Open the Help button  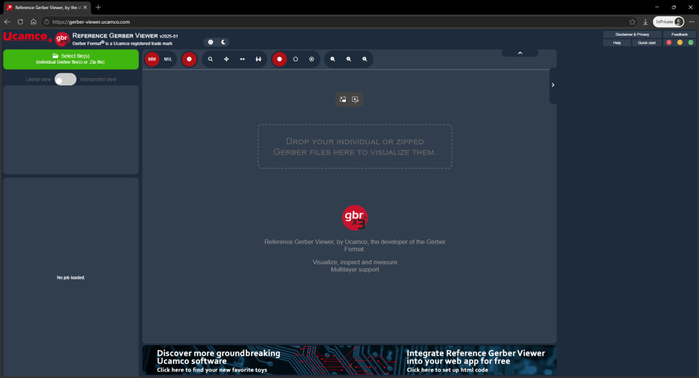click(617, 43)
